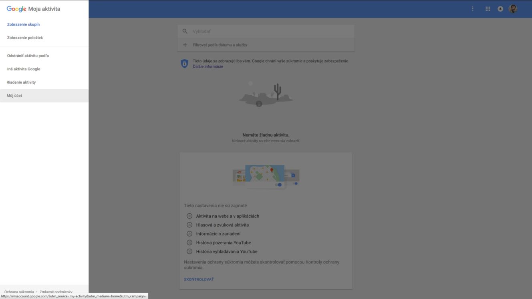The image size is (532, 299).
Task: Click the Hlasová a zvuková aktivita text
Action: 222,225
